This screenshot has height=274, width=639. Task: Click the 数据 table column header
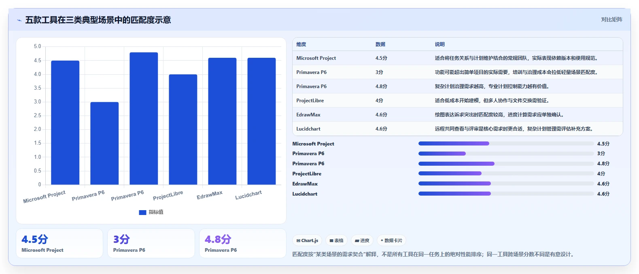point(380,44)
